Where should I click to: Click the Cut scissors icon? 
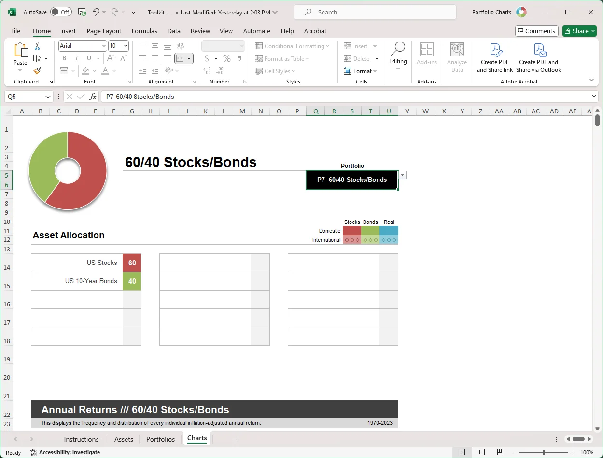[37, 46]
